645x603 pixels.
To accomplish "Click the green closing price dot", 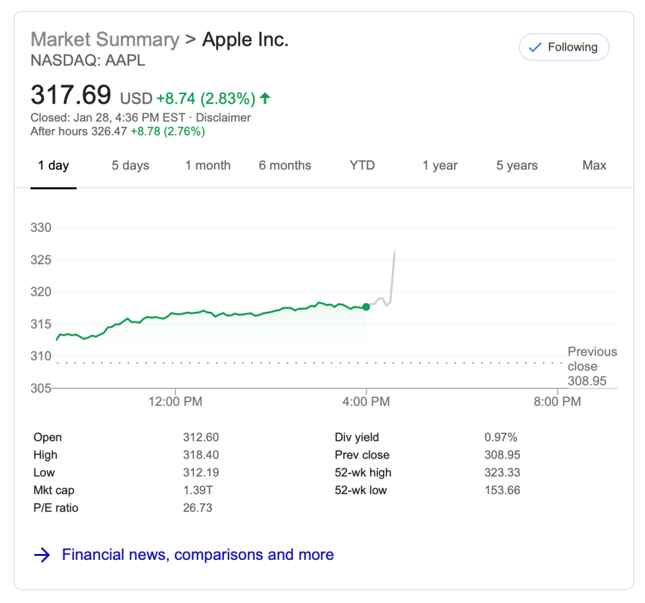I will coord(366,307).
